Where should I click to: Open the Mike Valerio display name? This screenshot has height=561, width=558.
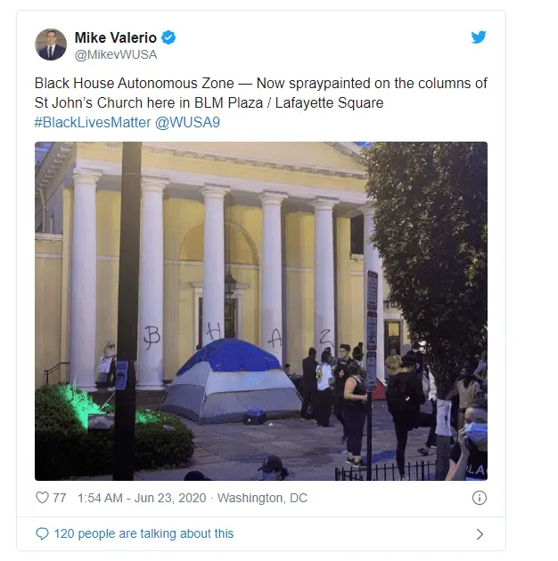click(116, 37)
